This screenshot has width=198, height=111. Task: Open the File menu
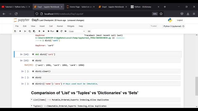click(17, 26)
